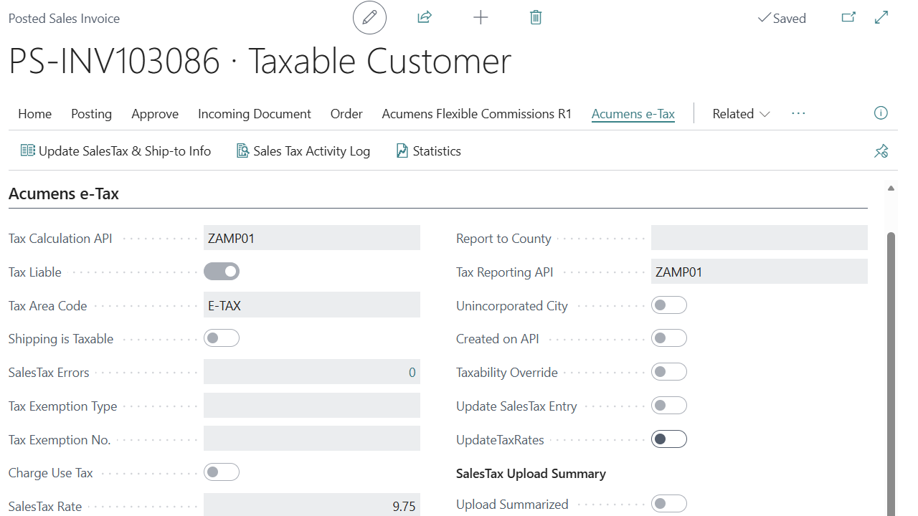Image resolution: width=918 pixels, height=516 pixels.
Task: Toggle the Created on API switch
Action: tap(669, 338)
